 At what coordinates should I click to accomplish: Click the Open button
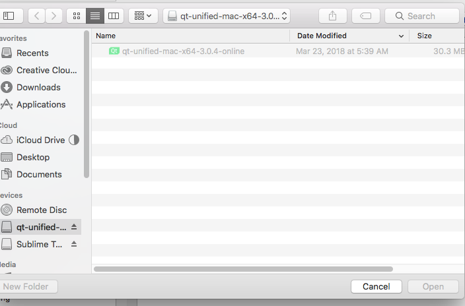433,286
